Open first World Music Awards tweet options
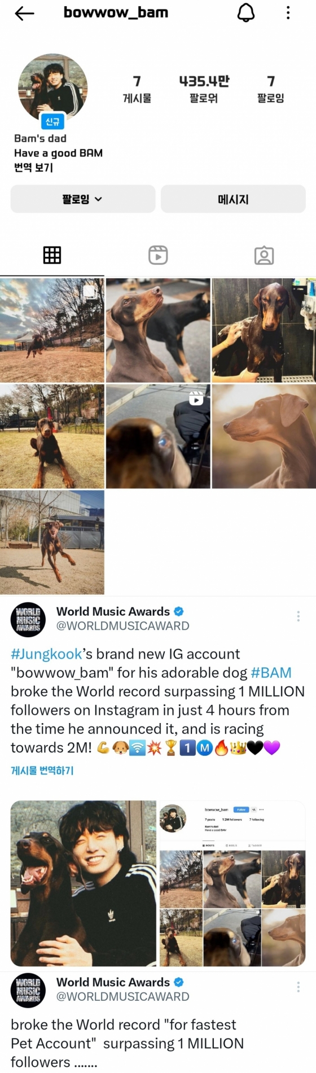Image resolution: width=316 pixels, height=1073 pixels. pyautogui.click(x=299, y=616)
